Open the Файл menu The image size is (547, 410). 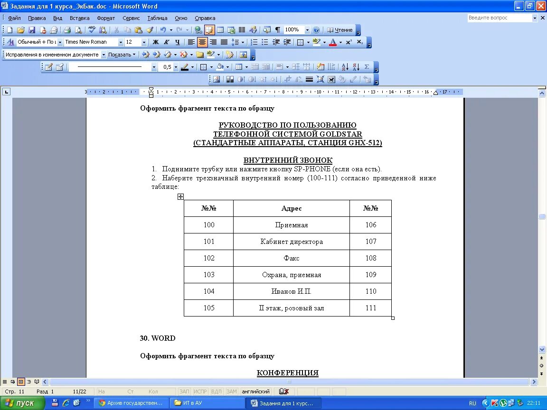[14, 18]
